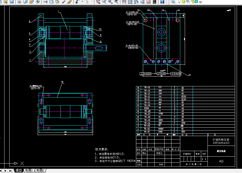242x173 pixels.
Task: Open Plot Preview
Action: [25, 2]
